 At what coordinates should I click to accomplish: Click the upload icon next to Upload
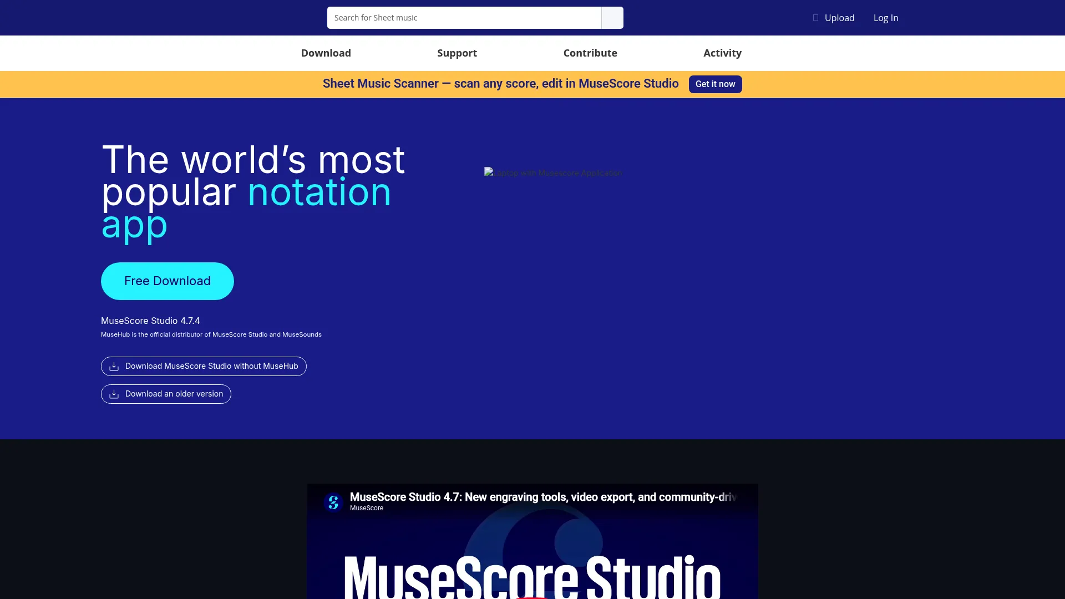(x=815, y=18)
